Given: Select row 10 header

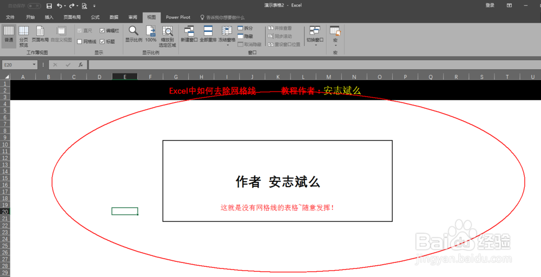Looking at the screenshot, I should [5, 144].
